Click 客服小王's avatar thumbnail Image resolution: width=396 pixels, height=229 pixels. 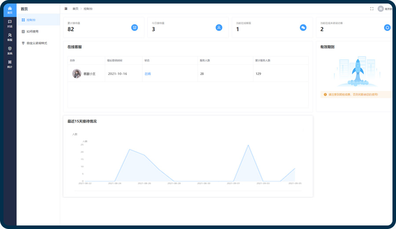tap(77, 74)
